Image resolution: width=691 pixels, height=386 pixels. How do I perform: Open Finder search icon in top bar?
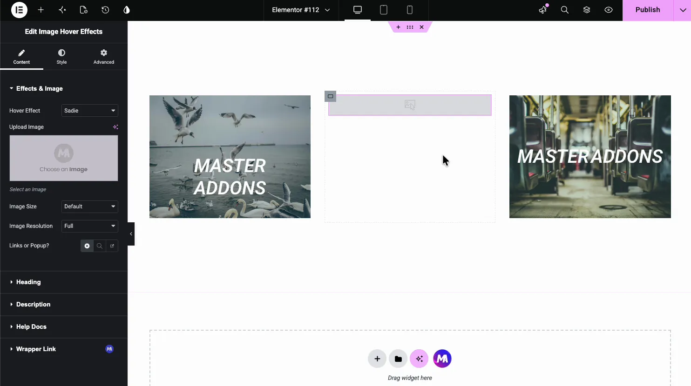tap(565, 10)
